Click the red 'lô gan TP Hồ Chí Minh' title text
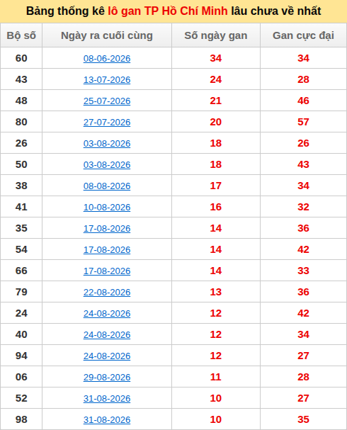The height and width of the screenshot is (430, 347). pos(167,11)
